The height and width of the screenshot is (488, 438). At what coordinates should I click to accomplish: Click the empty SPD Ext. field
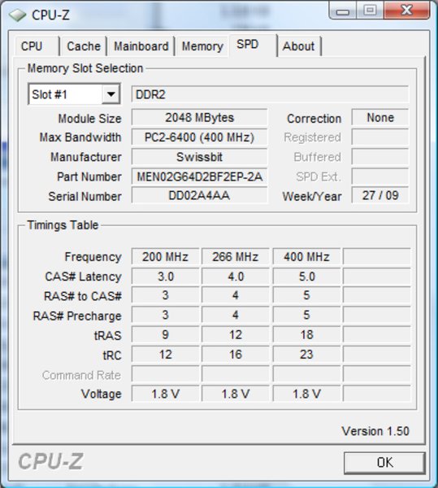379,176
